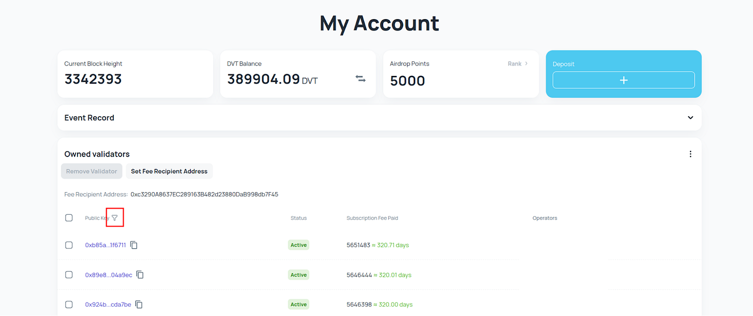Toggle the select-all validators checkbox
Viewport: 753px width, 316px height.
(69, 218)
